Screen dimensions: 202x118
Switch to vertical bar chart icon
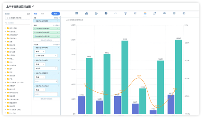tap(87, 13)
